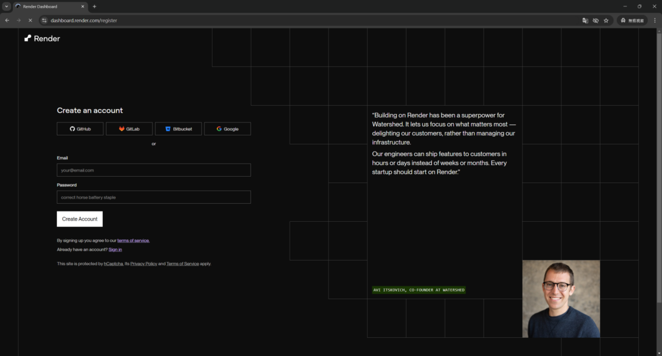Go forward with the browser forward arrow
The width and height of the screenshot is (662, 356).
[19, 20]
